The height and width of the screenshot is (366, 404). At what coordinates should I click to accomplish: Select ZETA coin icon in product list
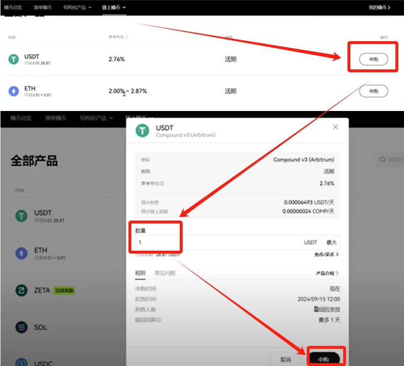(22, 290)
